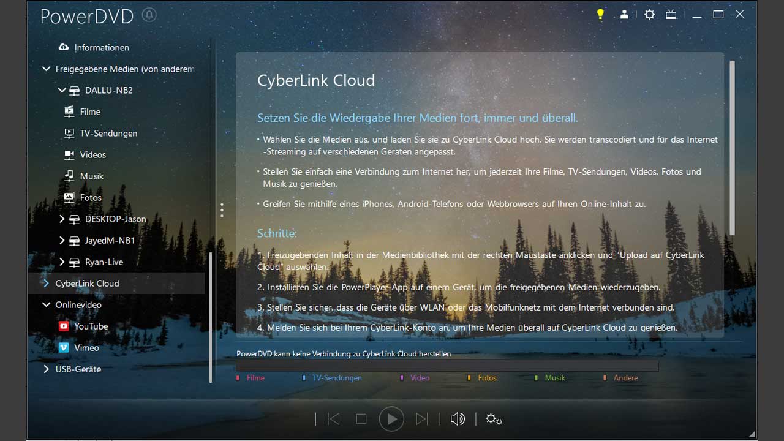
Task: Click the content panel vertical scrollbar
Action: [x=731, y=147]
